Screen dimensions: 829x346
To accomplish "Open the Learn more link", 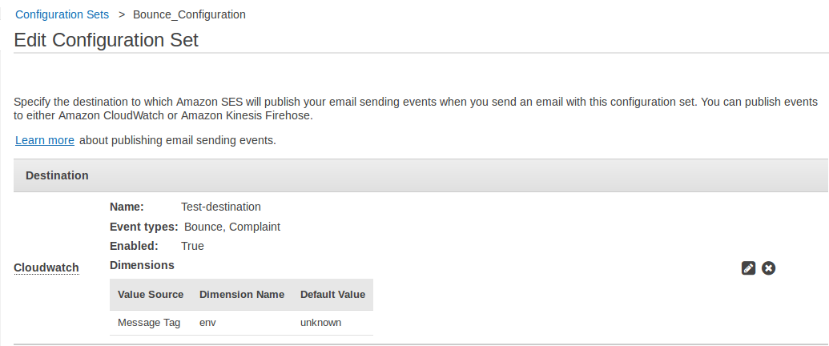I will 44,140.
